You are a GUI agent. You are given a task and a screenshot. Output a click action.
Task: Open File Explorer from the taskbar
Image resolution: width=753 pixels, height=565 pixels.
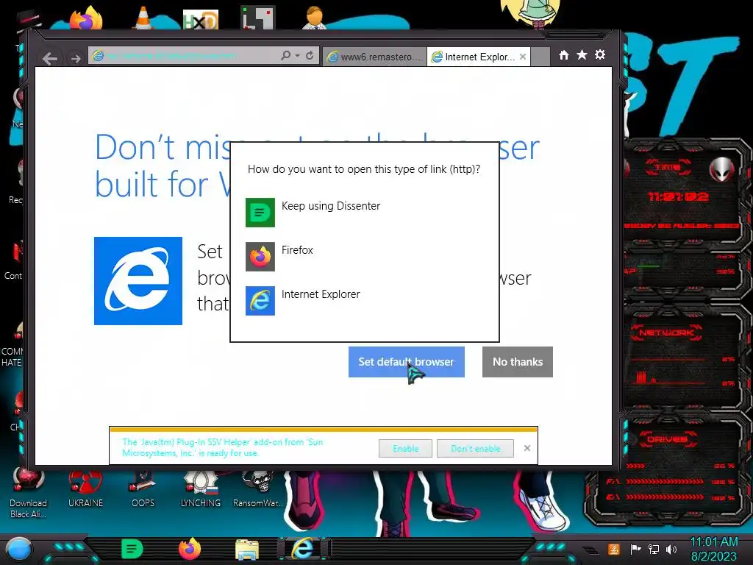tap(247, 550)
